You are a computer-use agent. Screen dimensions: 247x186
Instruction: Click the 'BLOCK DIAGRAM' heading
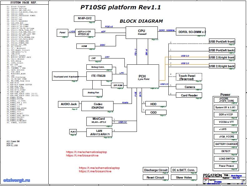click(x=141, y=21)
